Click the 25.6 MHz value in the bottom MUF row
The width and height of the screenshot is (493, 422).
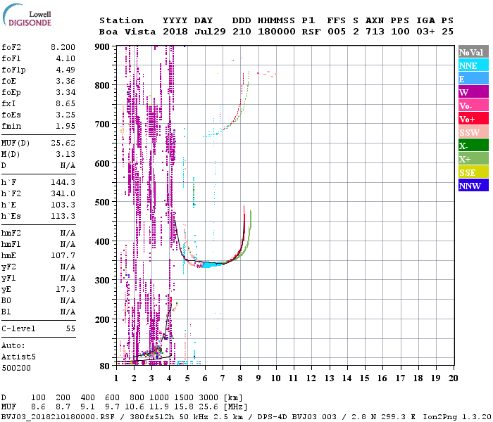[208, 407]
